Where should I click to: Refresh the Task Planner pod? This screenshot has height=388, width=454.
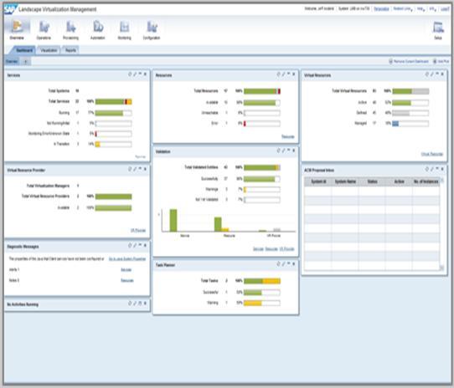279,264
